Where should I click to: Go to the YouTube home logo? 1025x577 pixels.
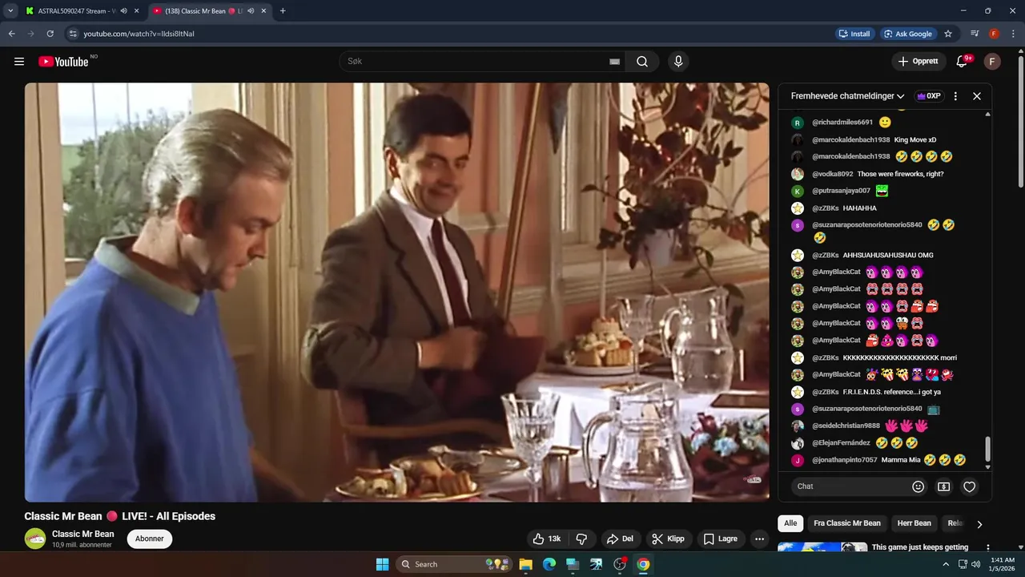[63, 62]
